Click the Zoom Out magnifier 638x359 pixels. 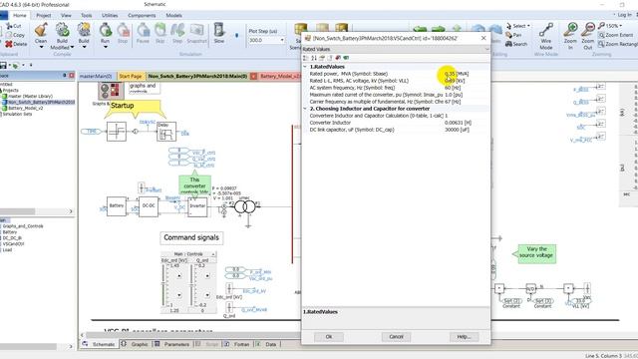click(587, 30)
